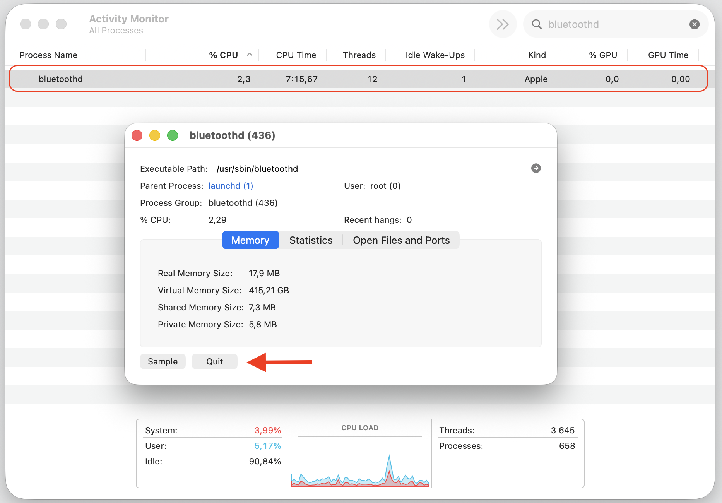The image size is (722, 503).
Task: Click the Activity Monitor window title
Action: click(129, 19)
